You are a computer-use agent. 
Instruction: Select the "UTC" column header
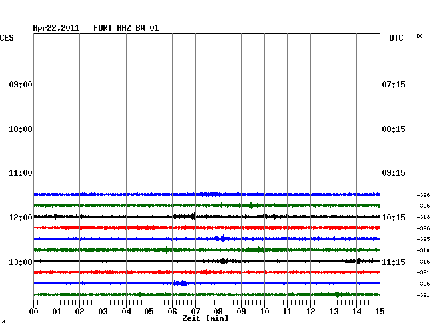pos(396,38)
